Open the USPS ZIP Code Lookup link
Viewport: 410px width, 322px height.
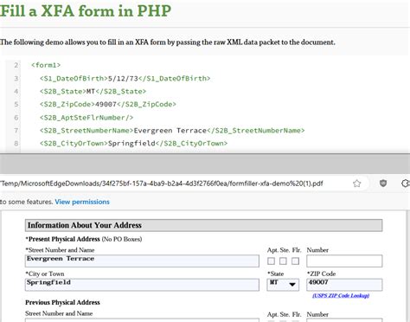[341, 295]
